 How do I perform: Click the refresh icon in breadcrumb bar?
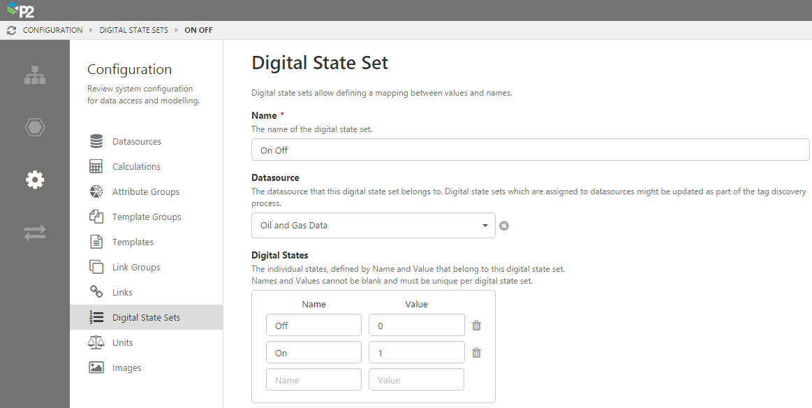coord(11,31)
